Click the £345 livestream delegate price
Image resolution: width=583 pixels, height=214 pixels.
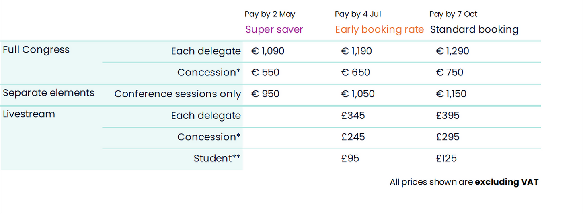(x=353, y=116)
